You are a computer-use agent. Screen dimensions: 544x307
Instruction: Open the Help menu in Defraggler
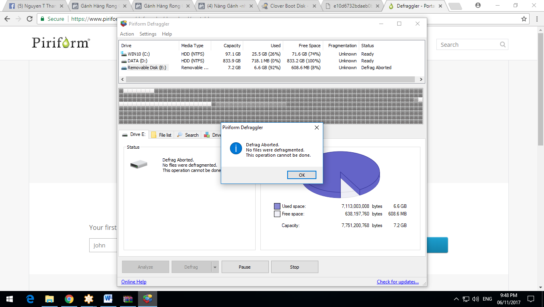click(167, 34)
